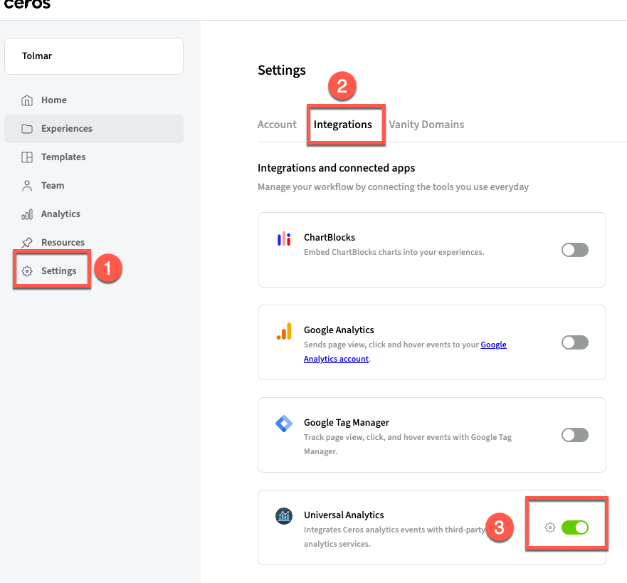
Task: Click the Google Analytics logo icon
Action: pyautogui.click(x=284, y=331)
